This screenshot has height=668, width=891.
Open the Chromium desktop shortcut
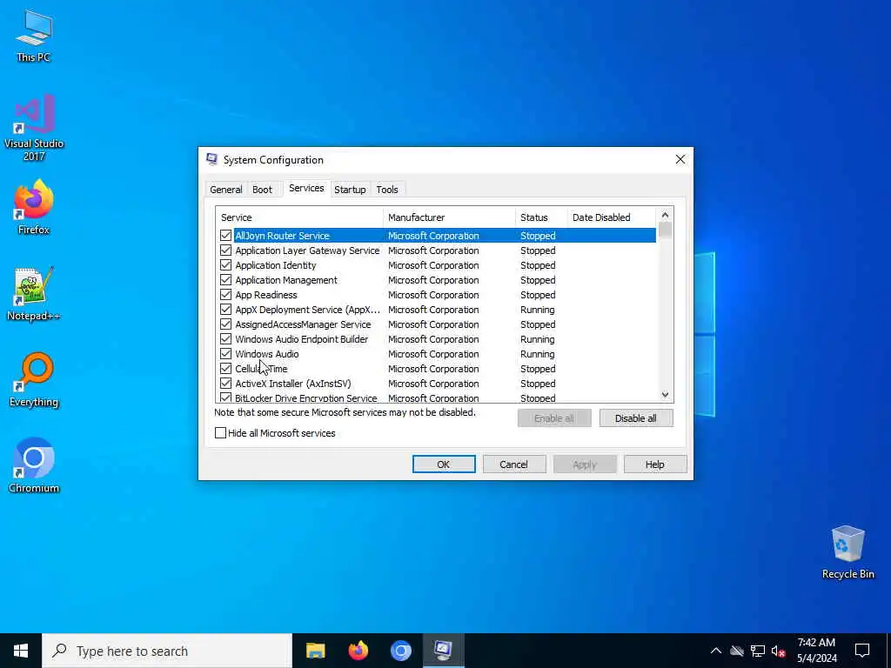[34, 464]
